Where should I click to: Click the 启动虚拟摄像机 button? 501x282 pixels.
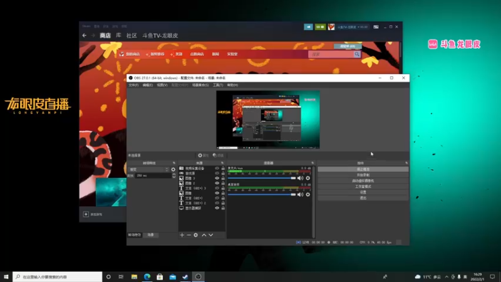click(363, 181)
